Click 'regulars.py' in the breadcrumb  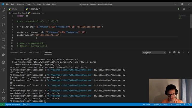tap(35, 13)
